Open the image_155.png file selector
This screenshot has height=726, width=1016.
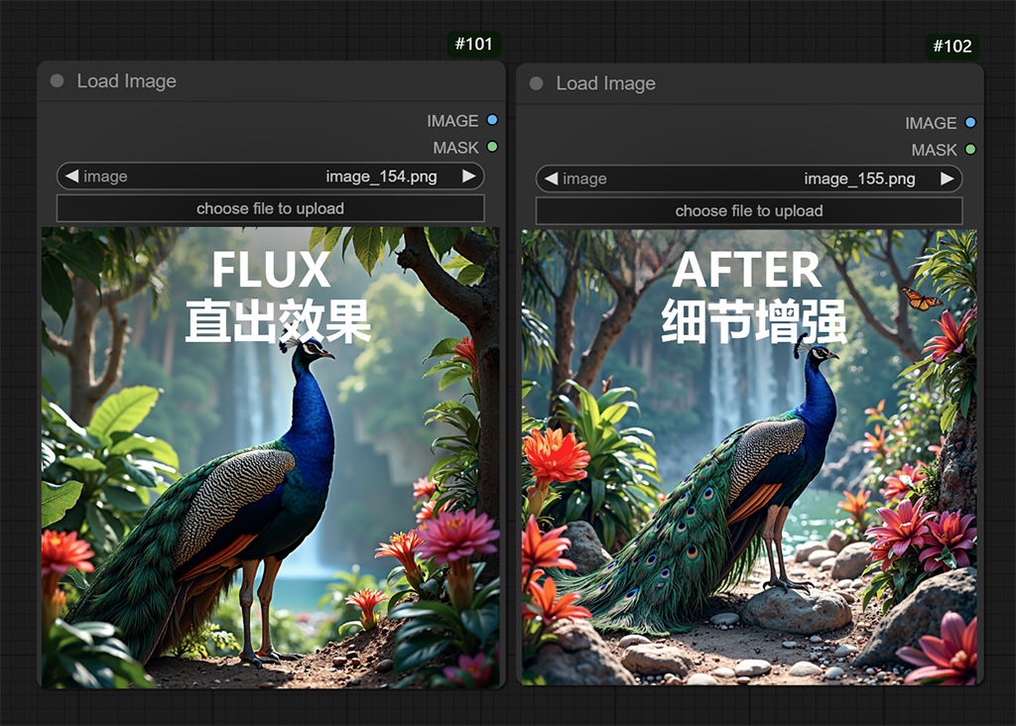(749, 179)
